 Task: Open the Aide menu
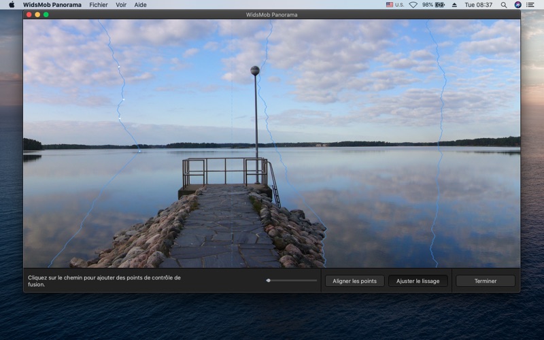tap(141, 5)
